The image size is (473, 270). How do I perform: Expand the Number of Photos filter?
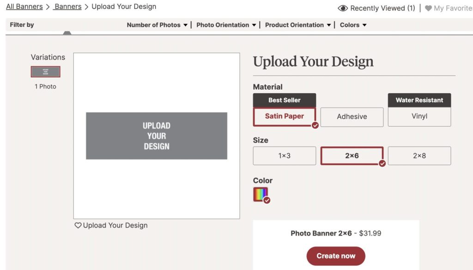point(157,25)
